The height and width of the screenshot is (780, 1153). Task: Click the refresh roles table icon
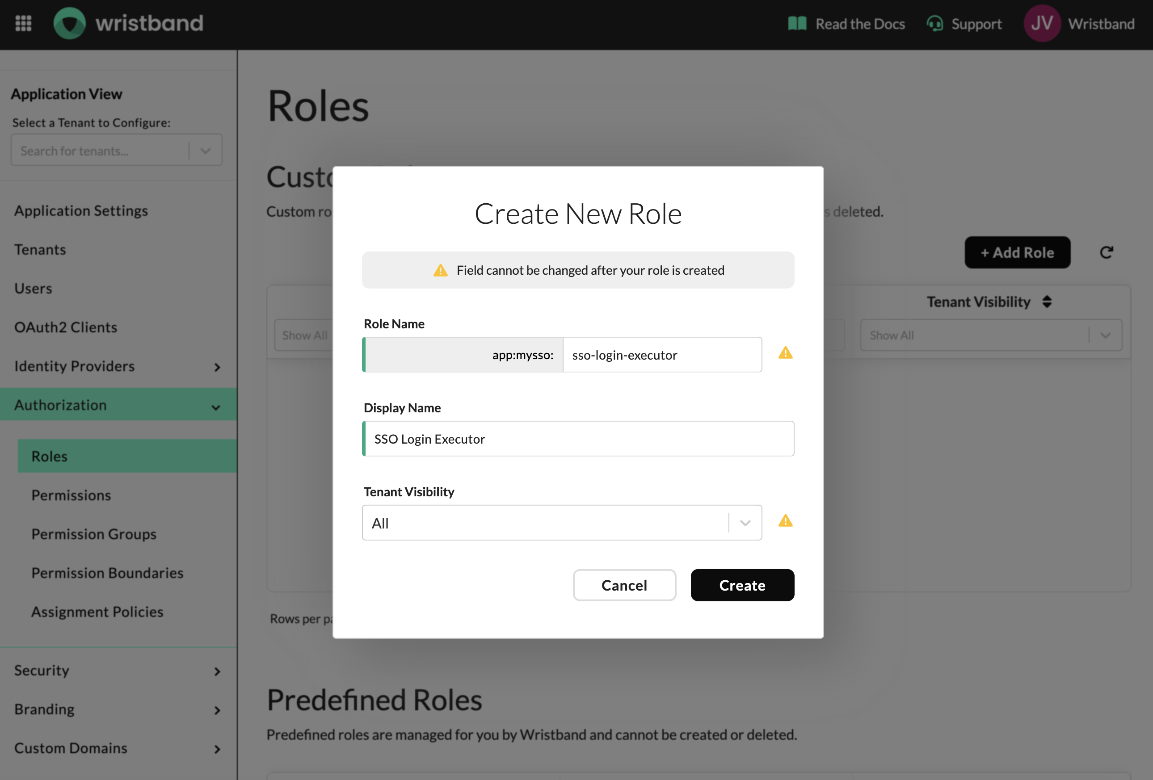[1106, 252]
